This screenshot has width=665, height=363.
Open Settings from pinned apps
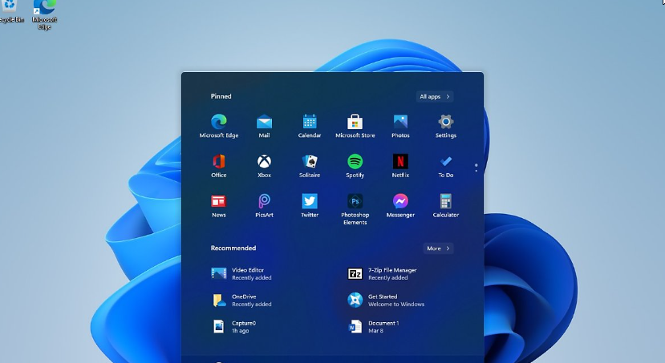pyautogui.click(x=446, y=126)
